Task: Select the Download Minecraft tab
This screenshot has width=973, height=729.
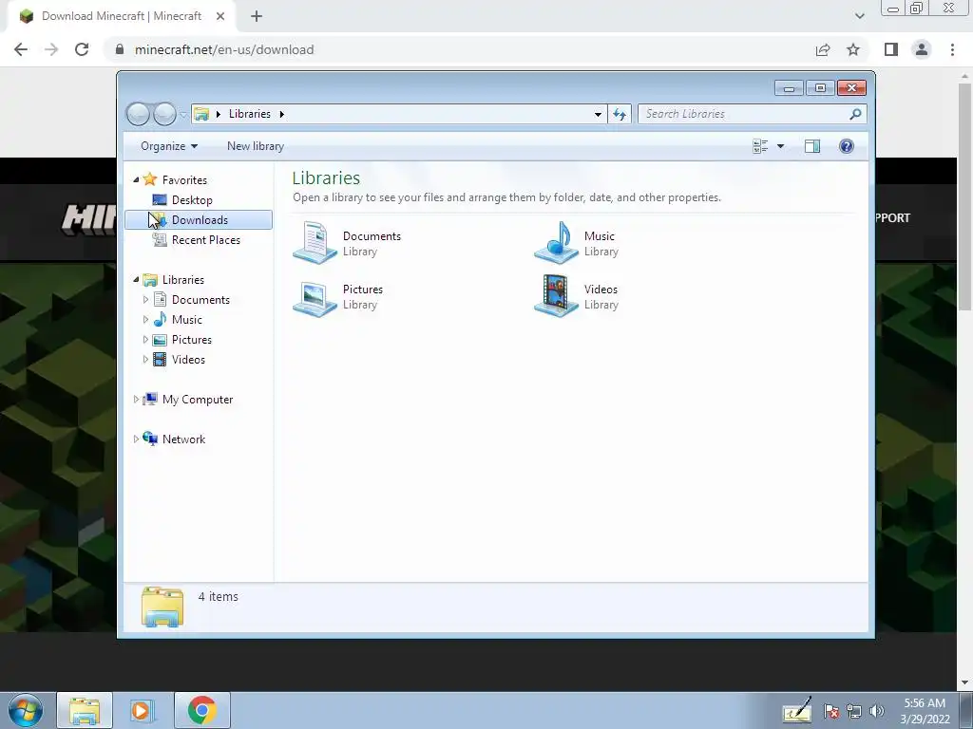Action: [122, 16]
